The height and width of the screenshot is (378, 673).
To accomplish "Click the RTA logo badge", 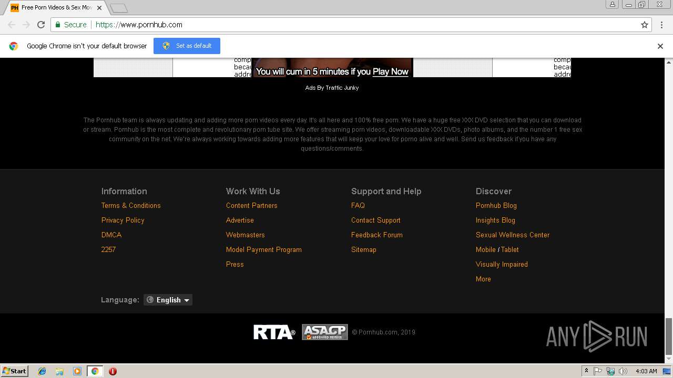I will [274, 332].
